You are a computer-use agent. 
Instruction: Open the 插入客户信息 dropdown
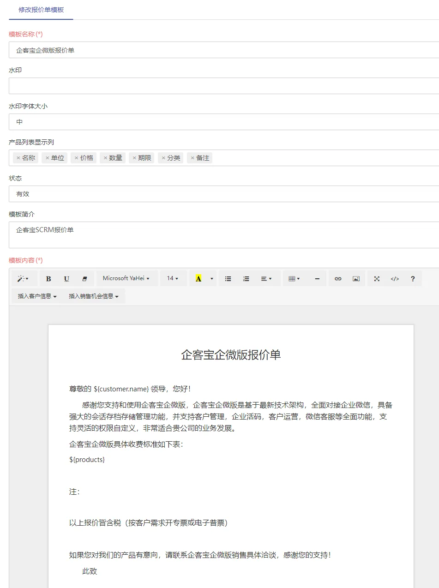[x=37, y=296]
